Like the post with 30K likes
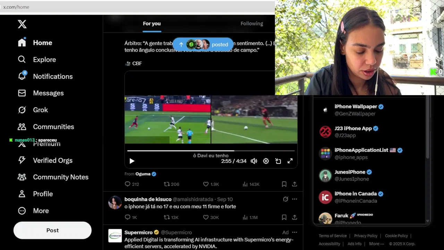444x250 pixels. point(211,217)
